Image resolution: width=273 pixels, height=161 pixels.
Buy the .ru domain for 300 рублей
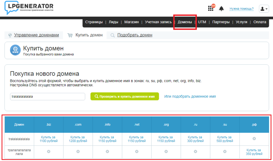pos(195,139)
